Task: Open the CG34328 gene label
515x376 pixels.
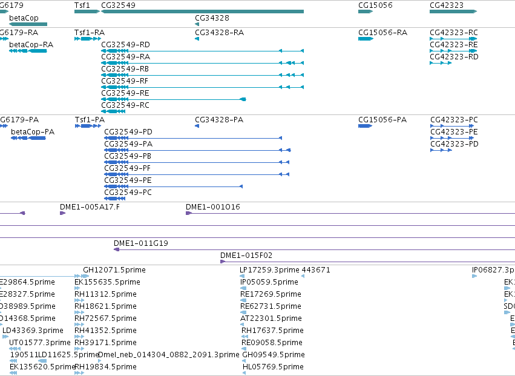Action: pos(212,18)
